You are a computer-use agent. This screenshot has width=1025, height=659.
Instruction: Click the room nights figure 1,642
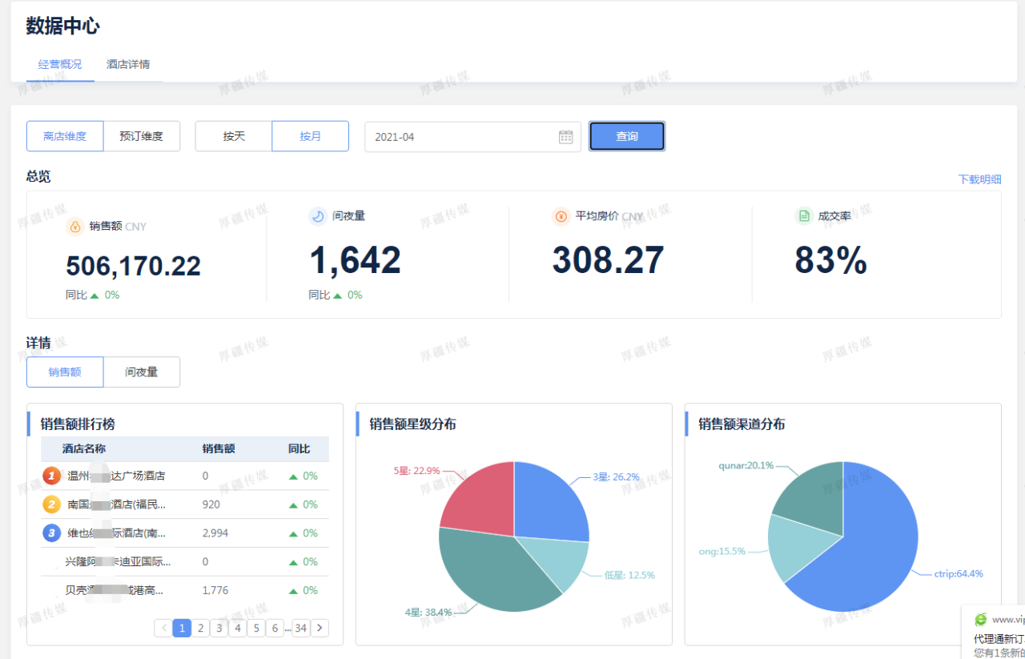coord(355,260)
